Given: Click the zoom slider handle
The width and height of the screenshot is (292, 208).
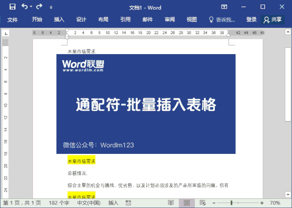Looking at the screenshot, I should click(x=231, y=203).
